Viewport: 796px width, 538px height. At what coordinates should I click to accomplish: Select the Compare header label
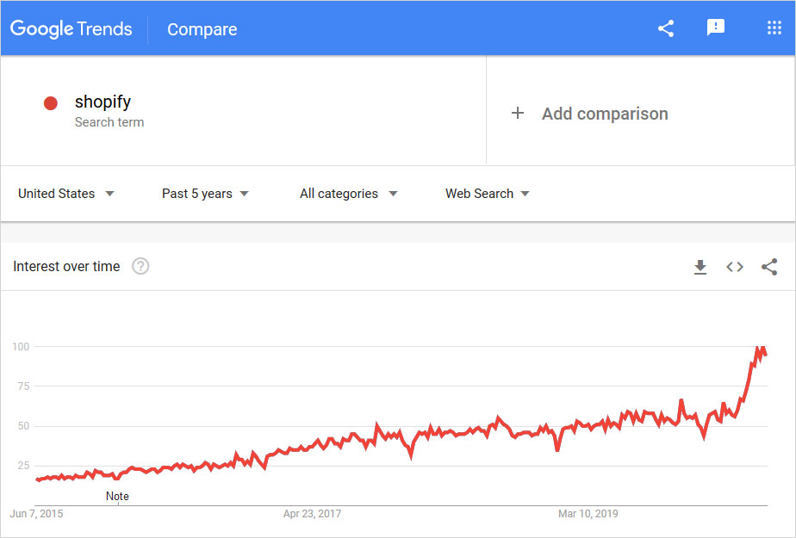click(202, 29)
